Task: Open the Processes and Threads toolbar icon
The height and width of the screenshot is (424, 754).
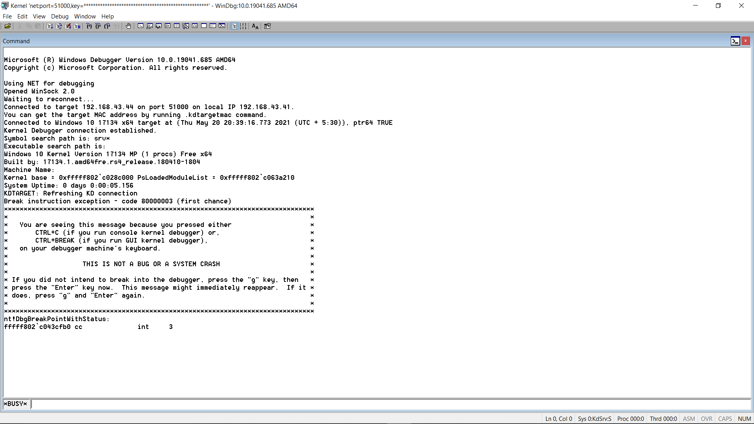Action: point(213,26)
